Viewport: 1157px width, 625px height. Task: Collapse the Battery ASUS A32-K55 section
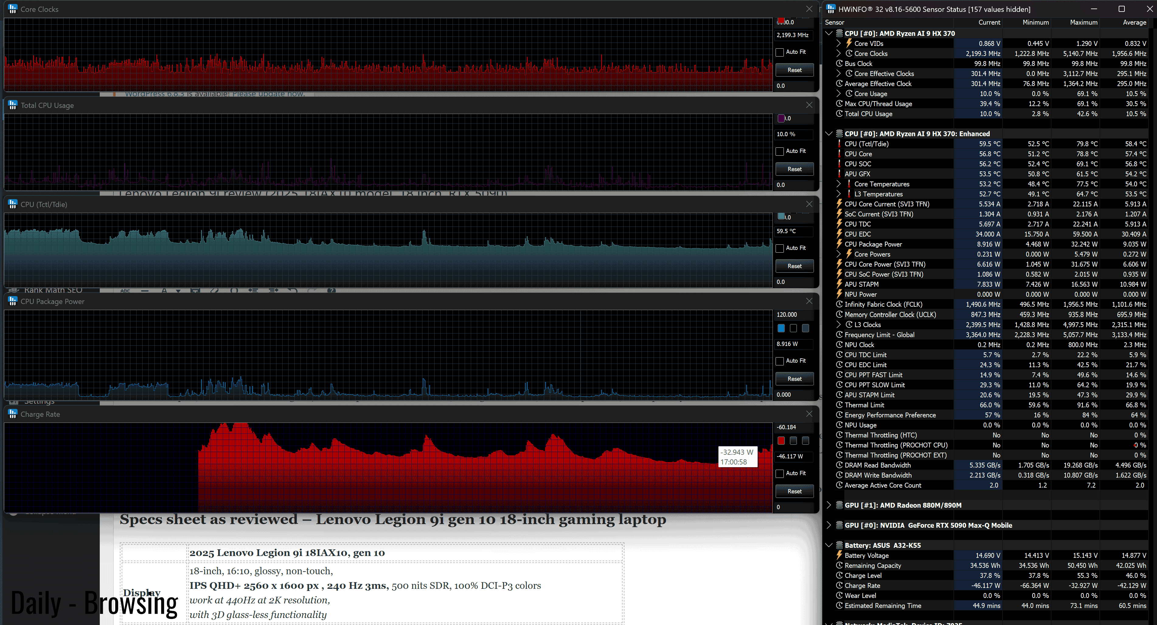pos(829,545)
